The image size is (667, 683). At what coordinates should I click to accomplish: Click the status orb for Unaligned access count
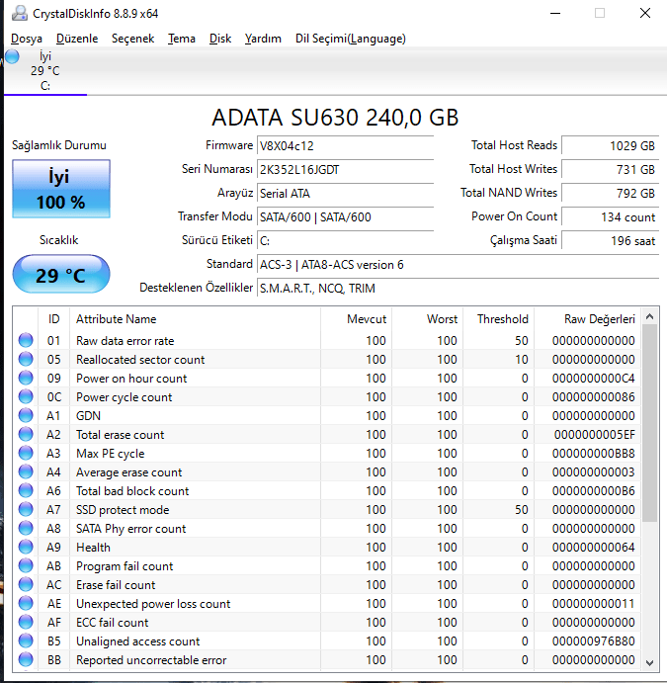[26, 640]
